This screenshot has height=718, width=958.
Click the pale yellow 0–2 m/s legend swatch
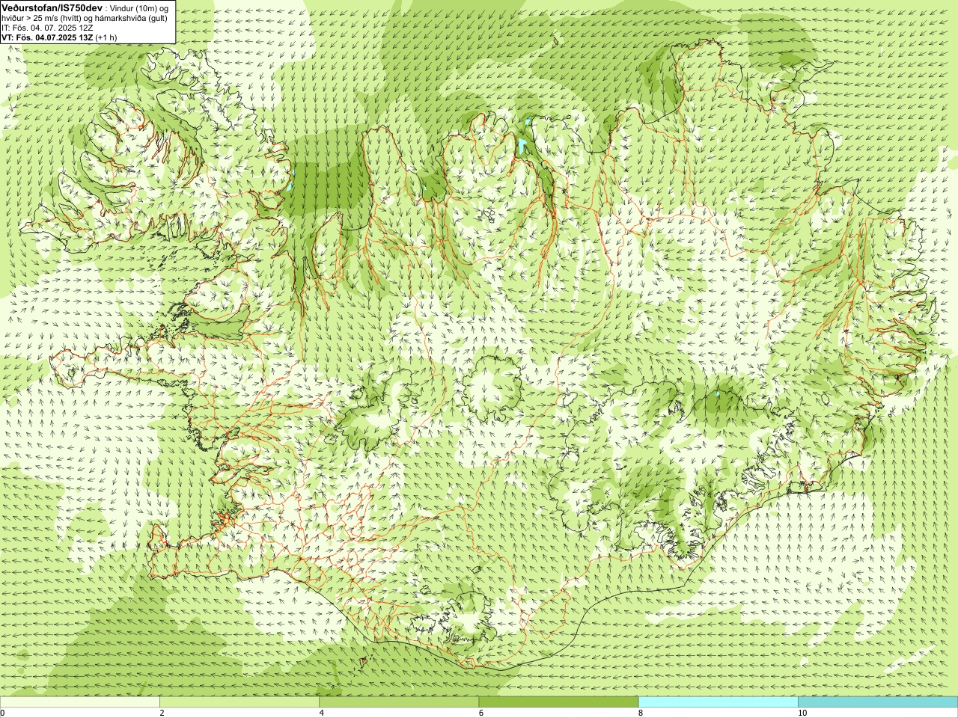click(x=80, y=702)
